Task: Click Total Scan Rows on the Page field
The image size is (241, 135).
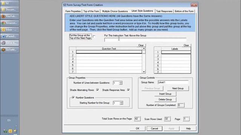Action: (x=137, y=118)
